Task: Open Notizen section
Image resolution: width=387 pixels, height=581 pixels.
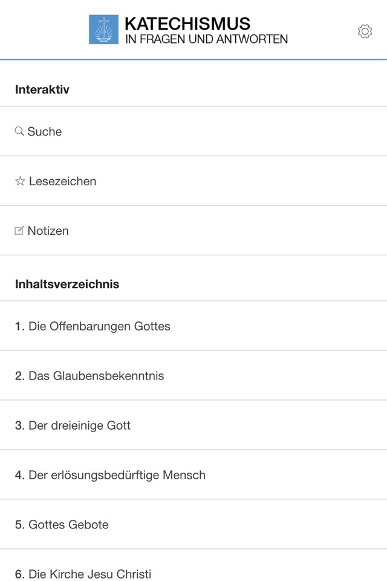Action: click(193, 231)
